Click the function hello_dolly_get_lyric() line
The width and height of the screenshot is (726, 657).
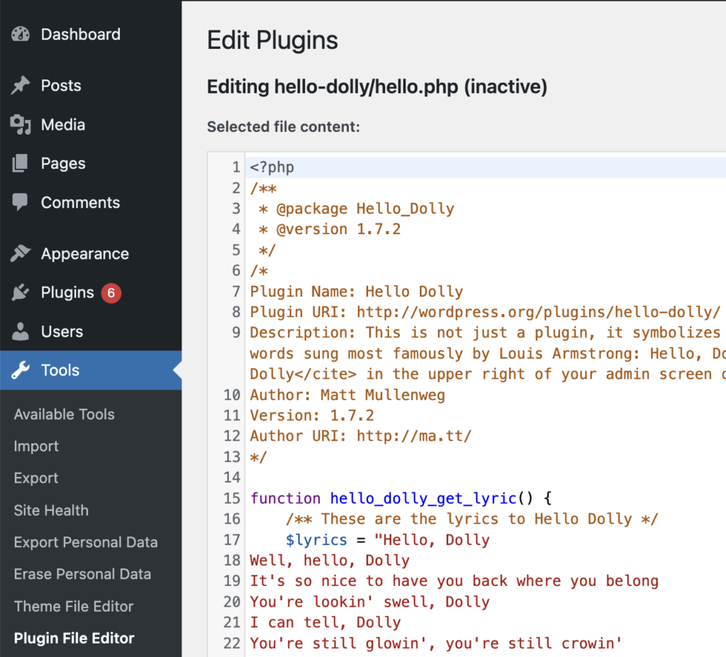point(401,499)
